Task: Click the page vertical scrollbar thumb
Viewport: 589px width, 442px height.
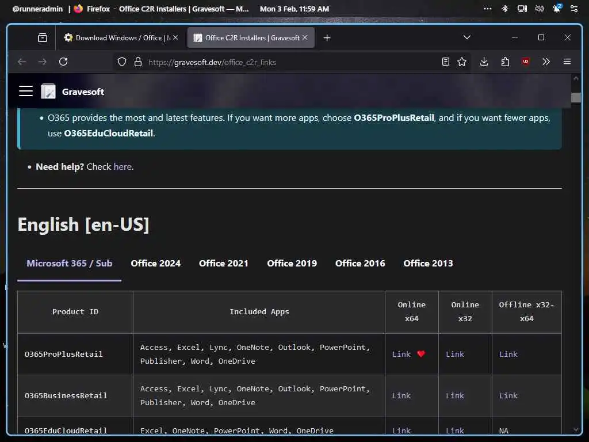Action: (575, 97)
